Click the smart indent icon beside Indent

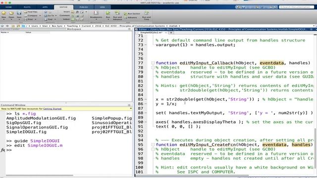click(x=73, y=19)
